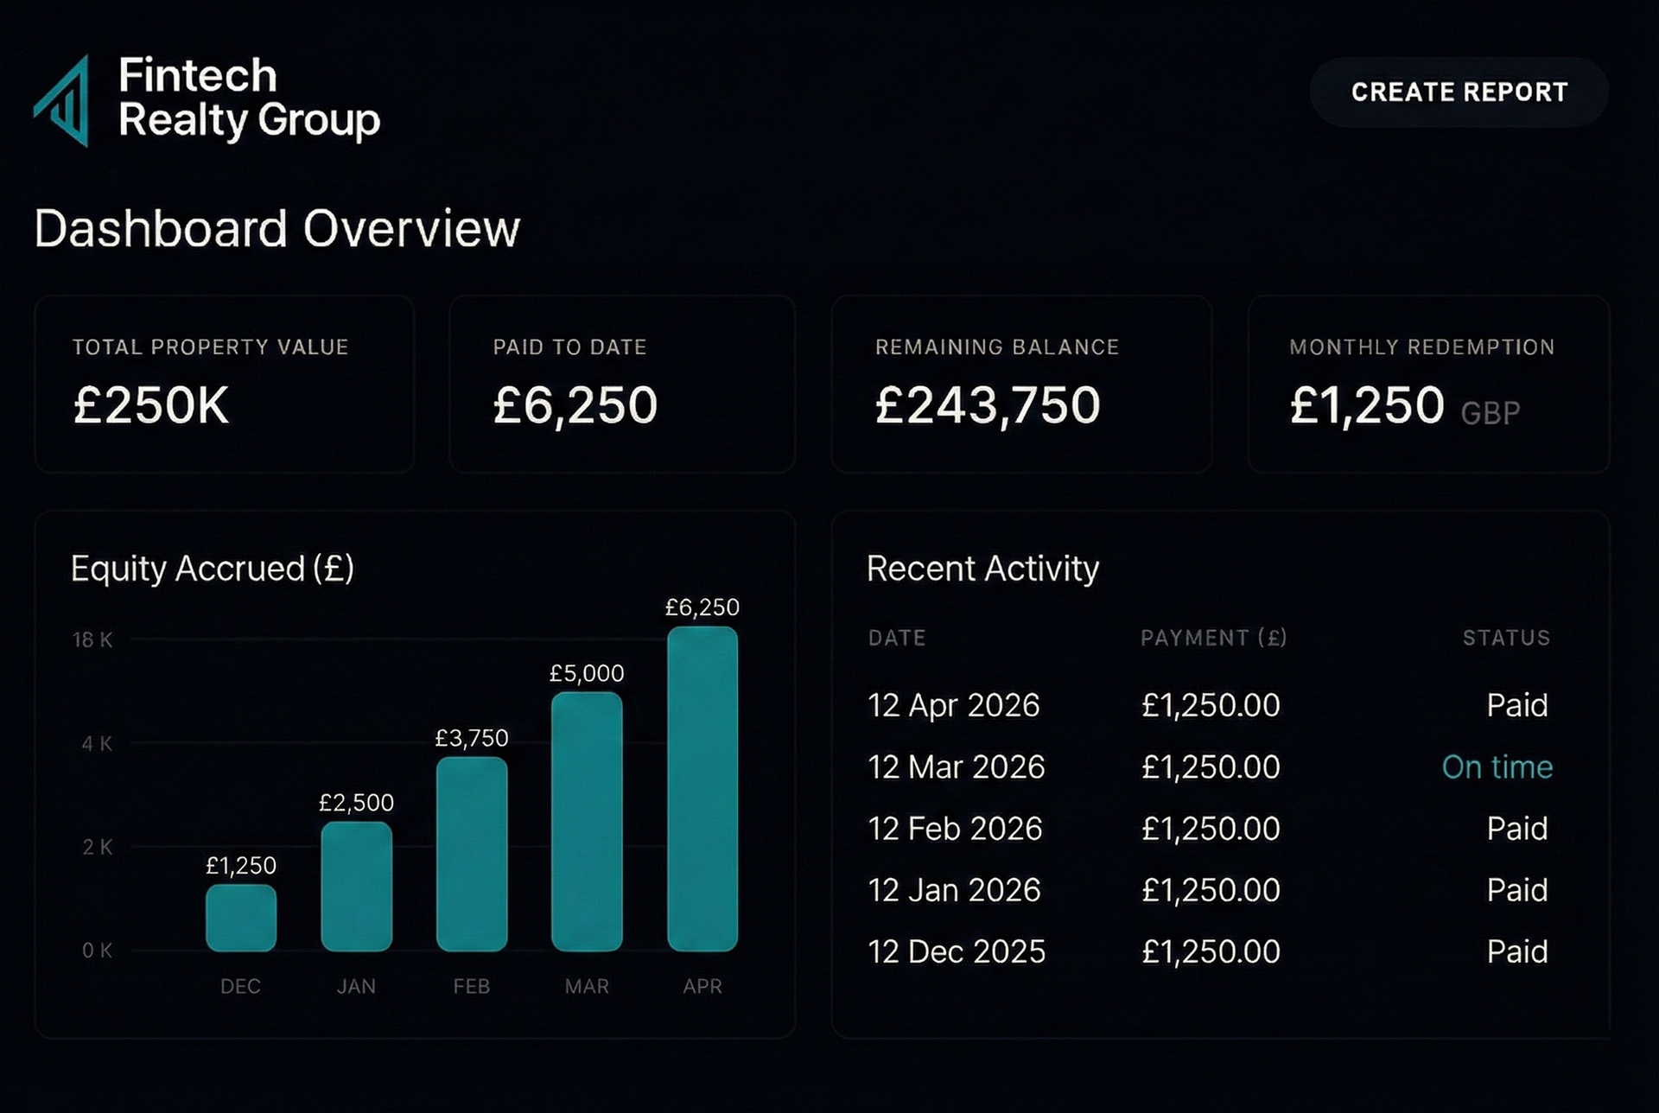Click the Remaining Balance card
This screenshot has width=1659, height=1113.
pyautogui.click(x=1020, y=385)
